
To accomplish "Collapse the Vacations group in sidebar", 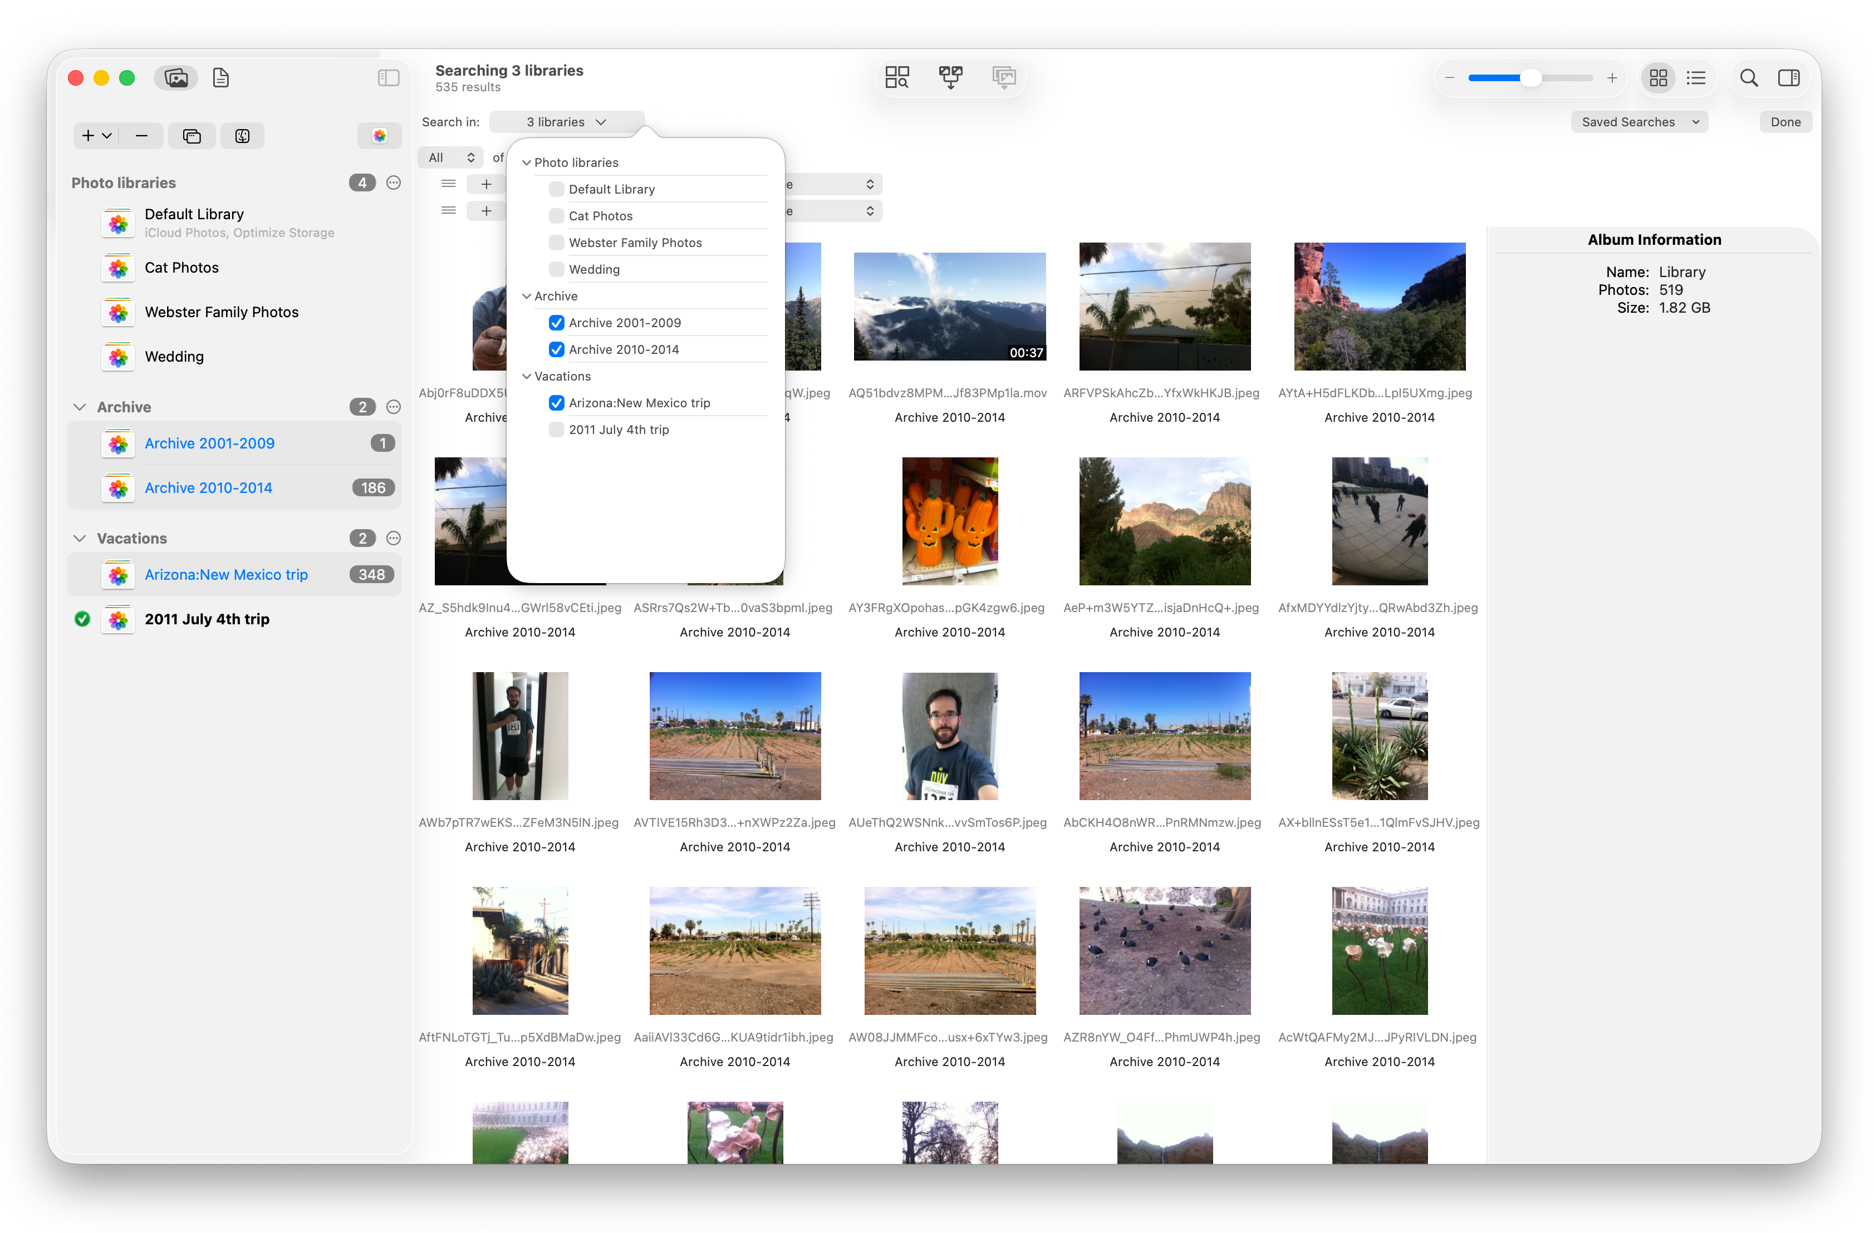I will [80, 538].
